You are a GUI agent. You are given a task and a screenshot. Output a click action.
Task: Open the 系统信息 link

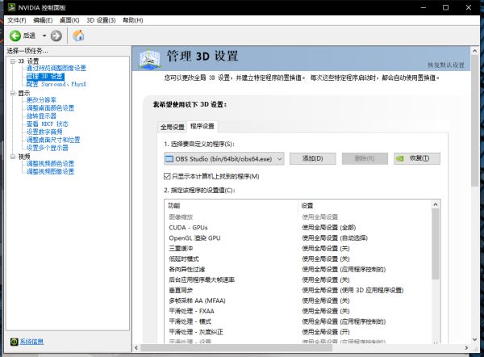[x=31, y=342]
